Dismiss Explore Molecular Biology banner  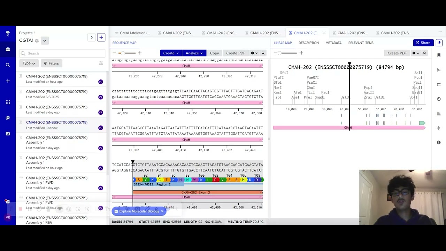[x=162, y=211]
